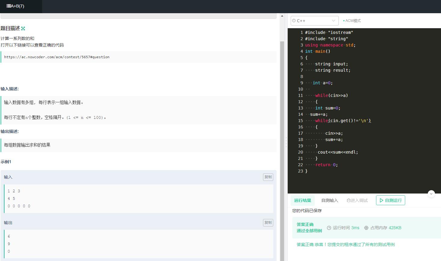Click the 进入调试 debug option
The width and height of the screenshot is (441, 261).
(x=357, y=200)
